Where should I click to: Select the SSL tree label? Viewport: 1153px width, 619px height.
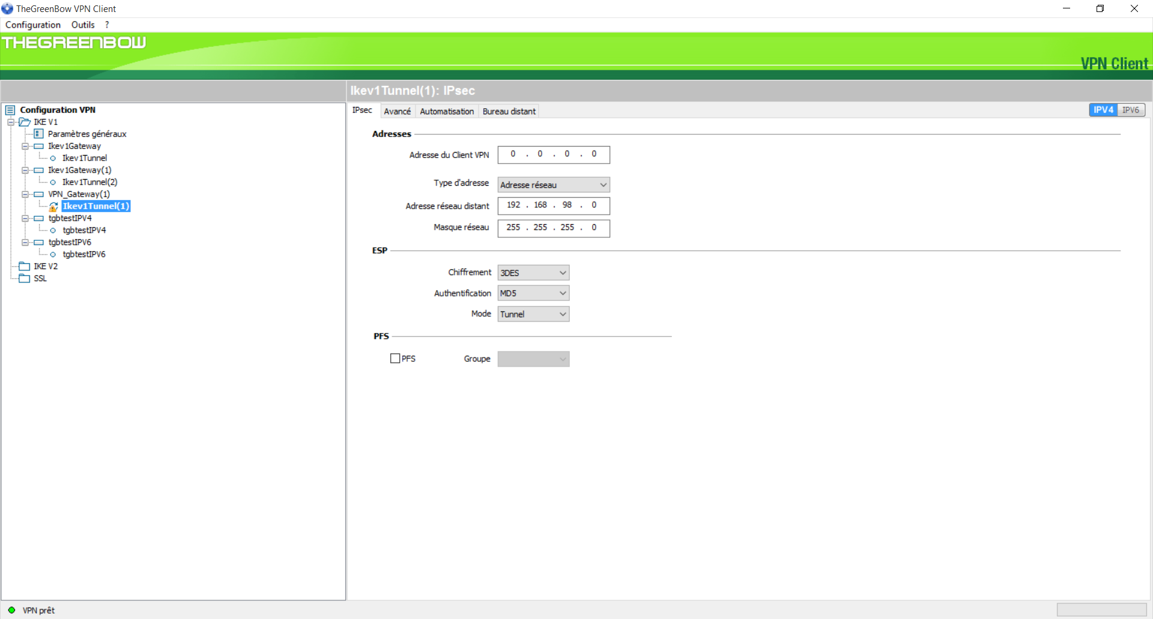[40, 278]
